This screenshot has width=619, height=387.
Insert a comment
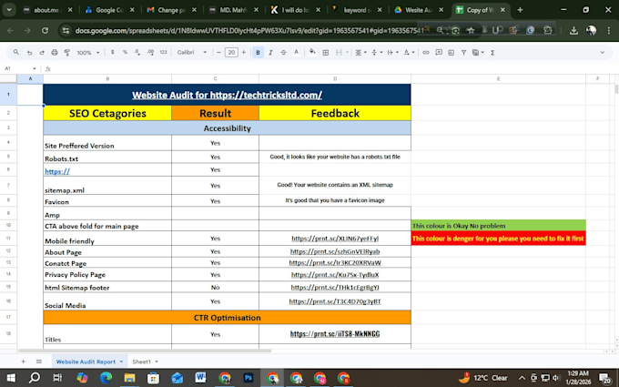pos(439,53)
